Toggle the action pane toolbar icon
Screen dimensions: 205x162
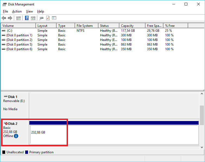33,18
